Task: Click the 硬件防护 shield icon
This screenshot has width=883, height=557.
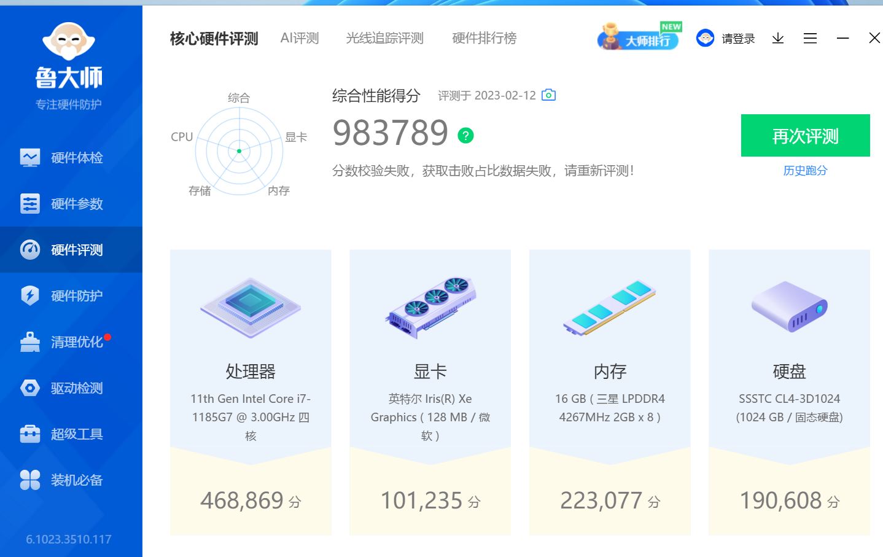Action: tap(29, 296)
